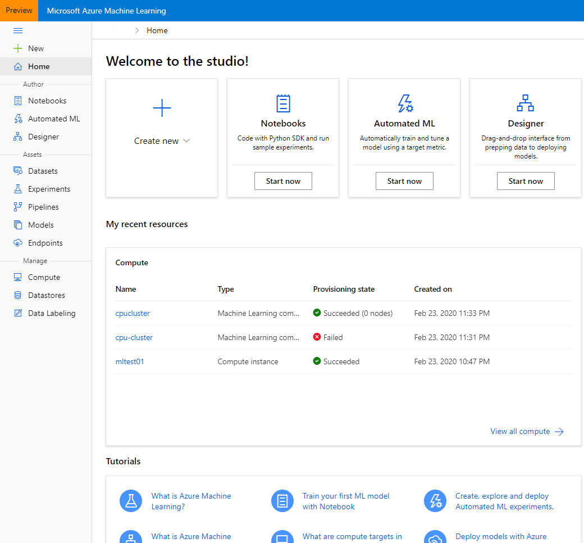Open Notebooks icon in sidebar

18,101
